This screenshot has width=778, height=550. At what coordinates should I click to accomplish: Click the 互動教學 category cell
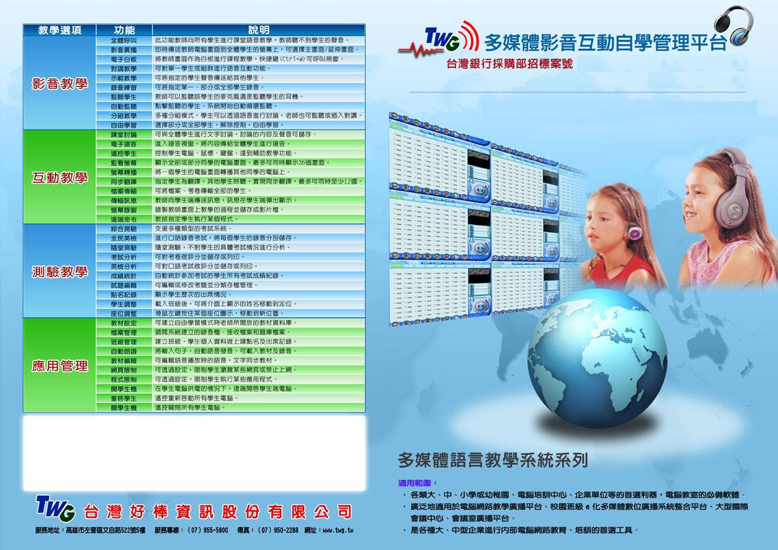point(60,177)
